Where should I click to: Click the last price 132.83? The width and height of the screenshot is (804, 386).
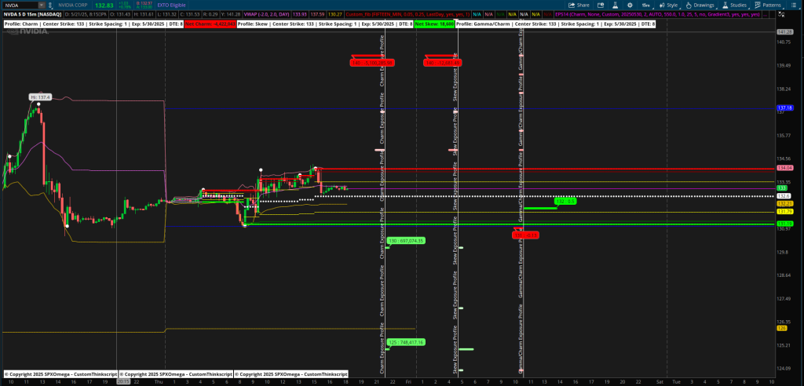(104, 5)
